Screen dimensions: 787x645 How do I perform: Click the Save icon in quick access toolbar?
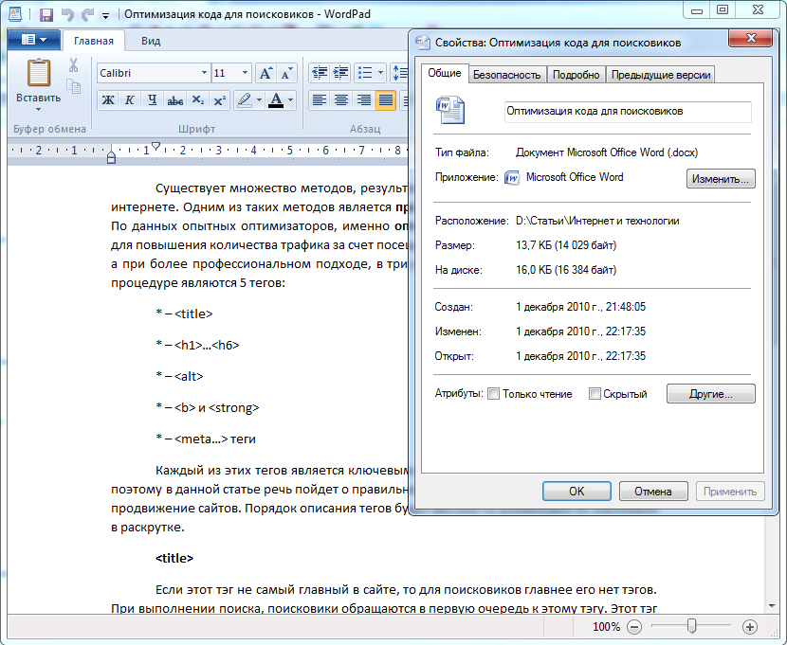point(46,14)
